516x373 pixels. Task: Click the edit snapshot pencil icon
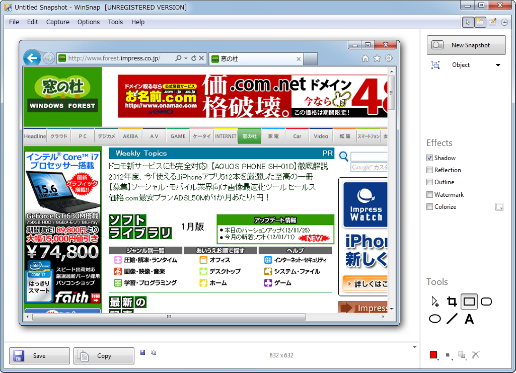pyautogui.click(x=492, y=22)
